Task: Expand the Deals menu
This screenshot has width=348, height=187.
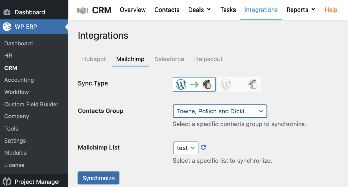Action: 199,10
